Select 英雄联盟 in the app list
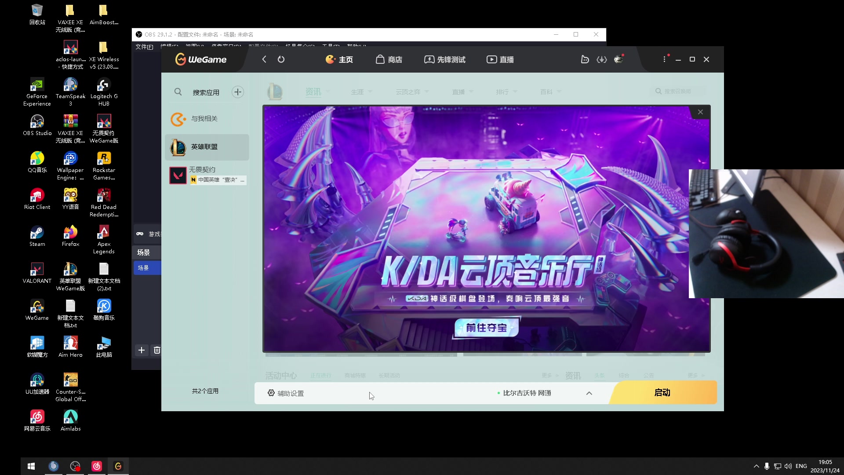 207,147
